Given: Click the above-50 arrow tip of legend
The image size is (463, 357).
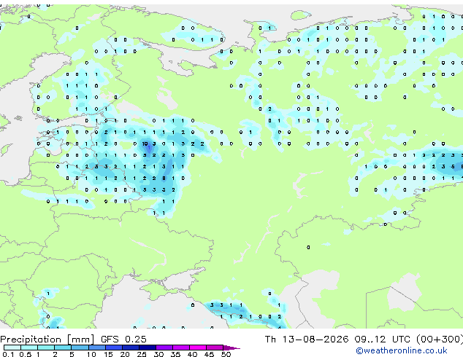Looking at the screenshot, I should [x=231, y=348].
